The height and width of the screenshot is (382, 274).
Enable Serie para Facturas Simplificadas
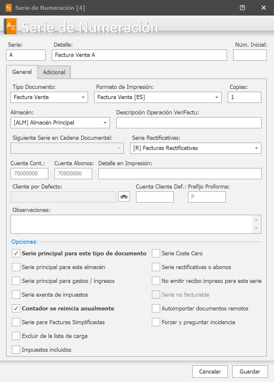16,322
